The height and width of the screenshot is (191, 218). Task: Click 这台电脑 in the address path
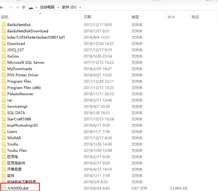tap(47, 7)
